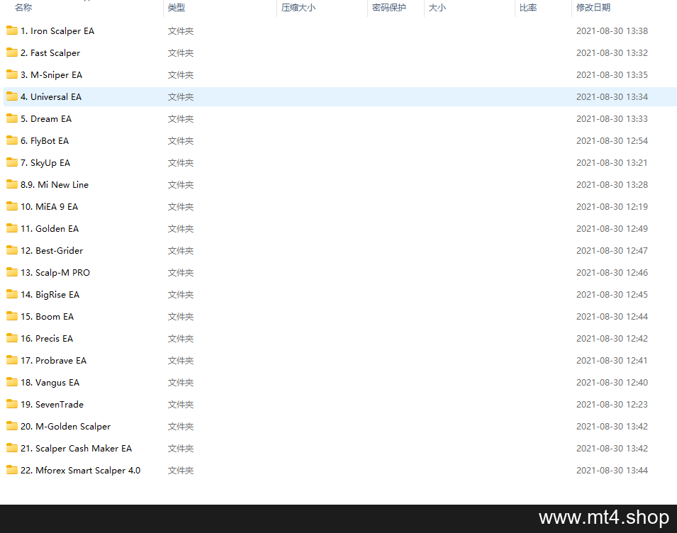Select the '7. SkyUp EA' name
Viewport: 677px width, 533px height.
pyautogui.click(x=45, y=163)
